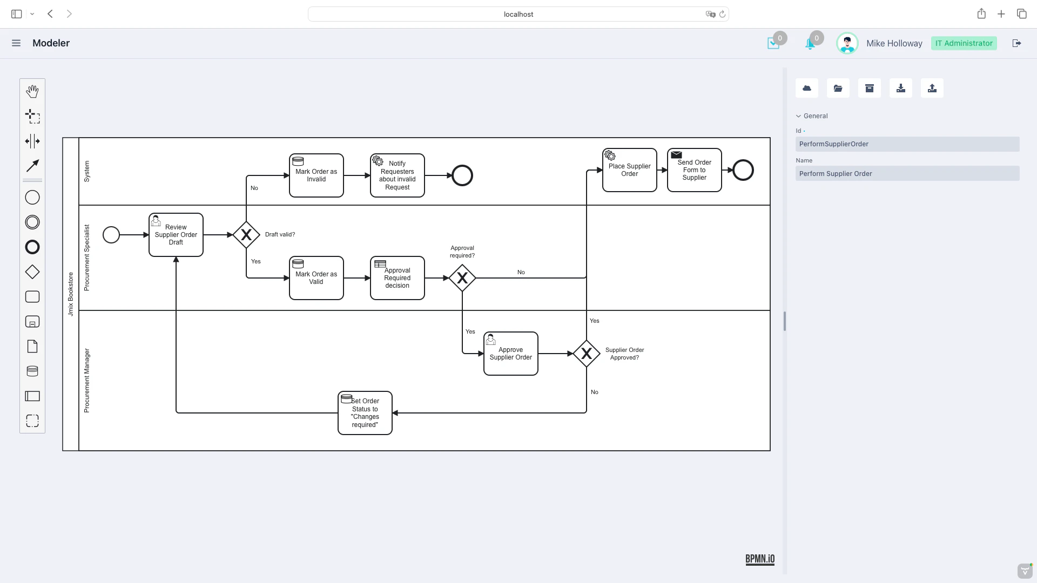Create a start event from the palette
Viewport: 1037px width, 583px height.
pyautogui.click(x=32, y=197)
